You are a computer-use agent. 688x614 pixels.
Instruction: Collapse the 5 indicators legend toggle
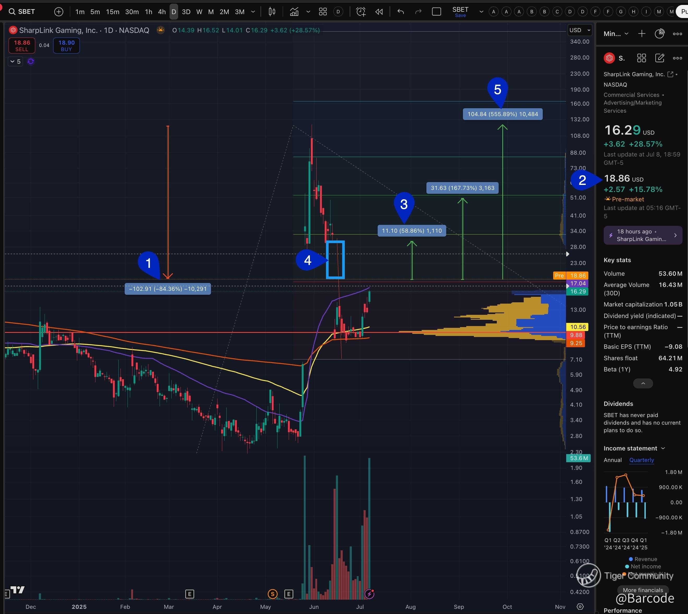click(x=15, y=61)
